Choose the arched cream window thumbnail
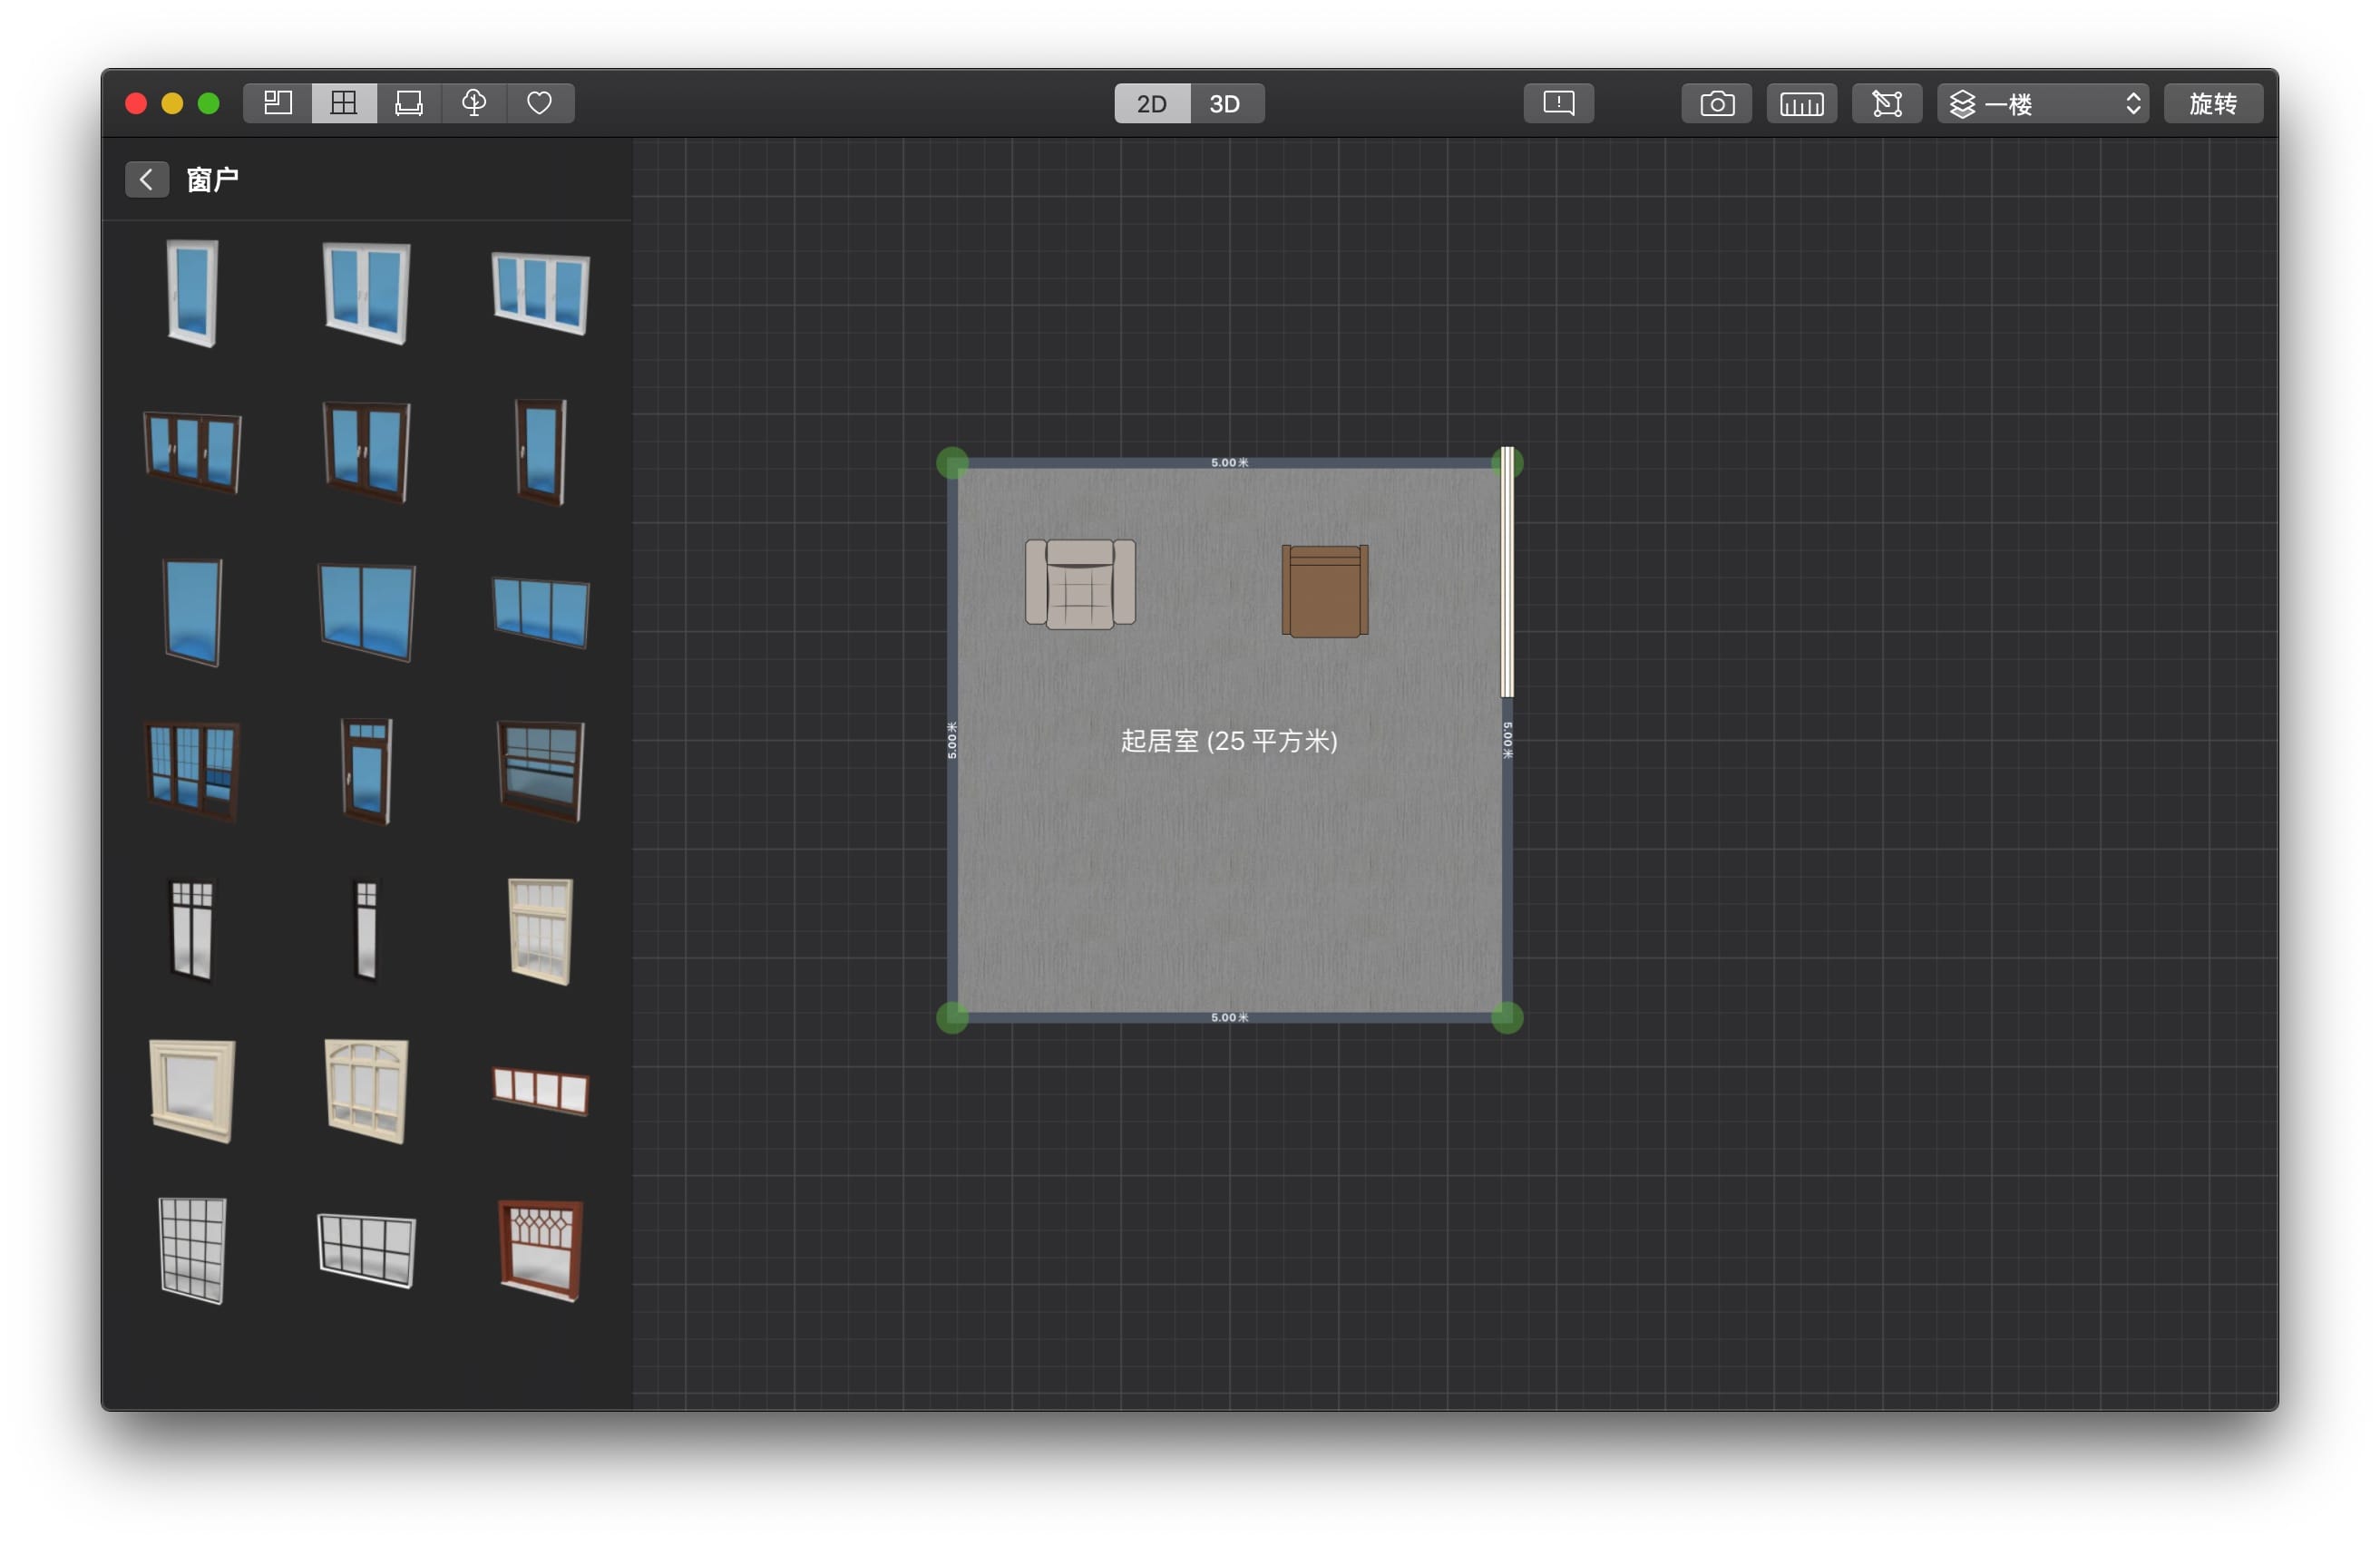2380x1545 pixels. 366,1090
